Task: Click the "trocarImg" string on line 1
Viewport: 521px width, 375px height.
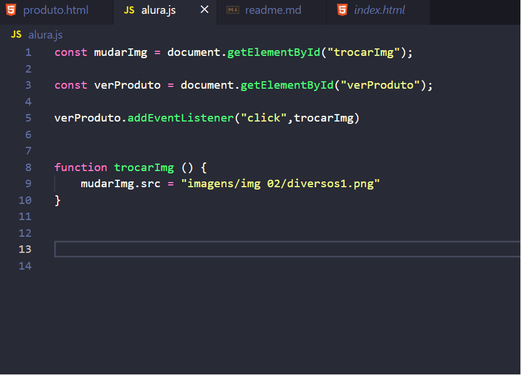Action: pyautogui.click(x=364, y=52)
